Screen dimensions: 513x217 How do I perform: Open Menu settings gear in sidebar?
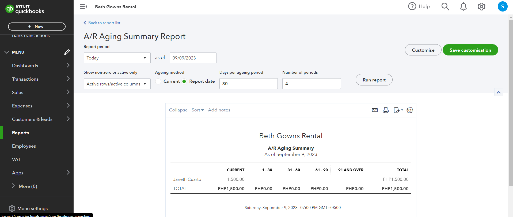pyautogui.click(x=12, y=208)
